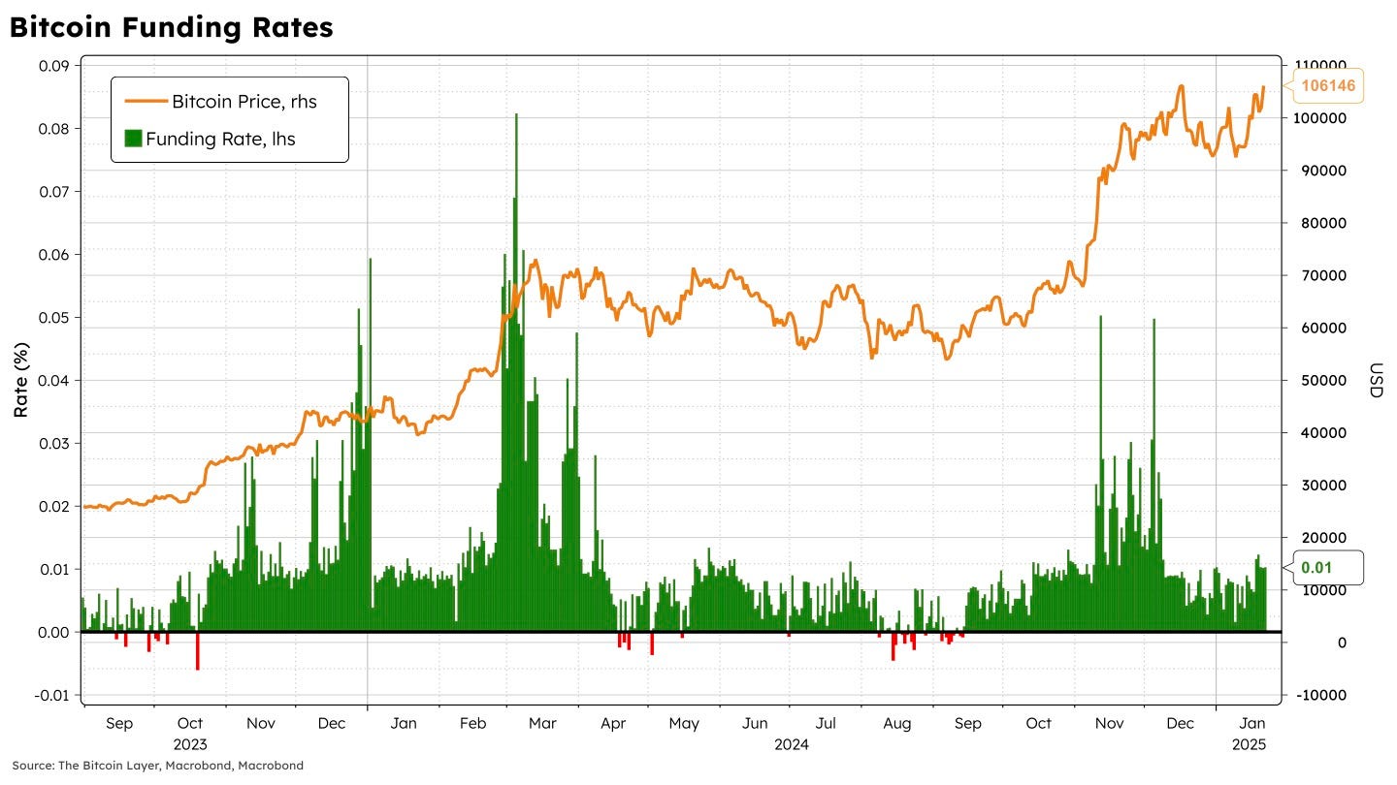Click the 'Bitcoin Price, rhs' legend text

point(244,101)
